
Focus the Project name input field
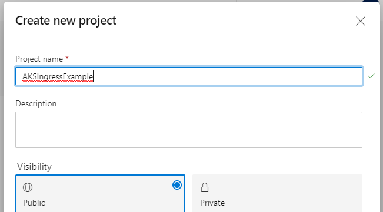[189, 76]
